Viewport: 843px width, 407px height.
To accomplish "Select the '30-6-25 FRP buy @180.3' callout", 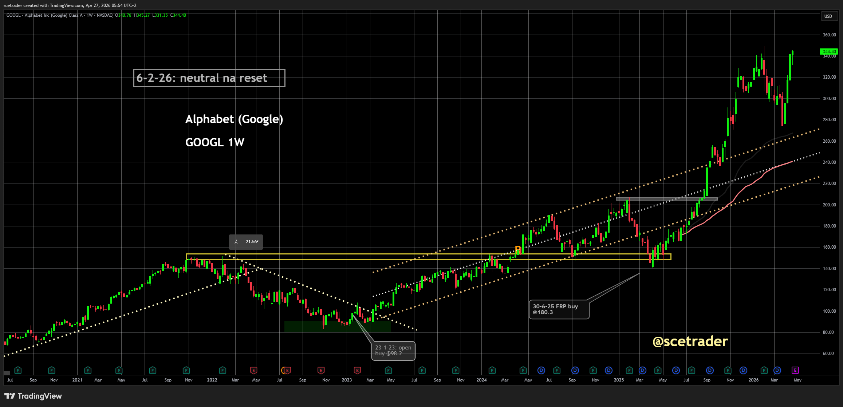I will (x=559, y=309).
